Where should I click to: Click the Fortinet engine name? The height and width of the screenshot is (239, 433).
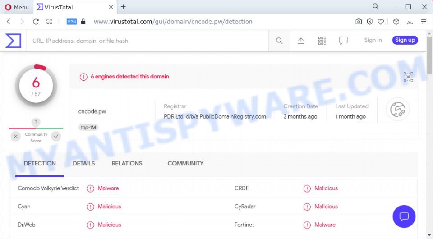pyautogui.click(x=244, y=225)
